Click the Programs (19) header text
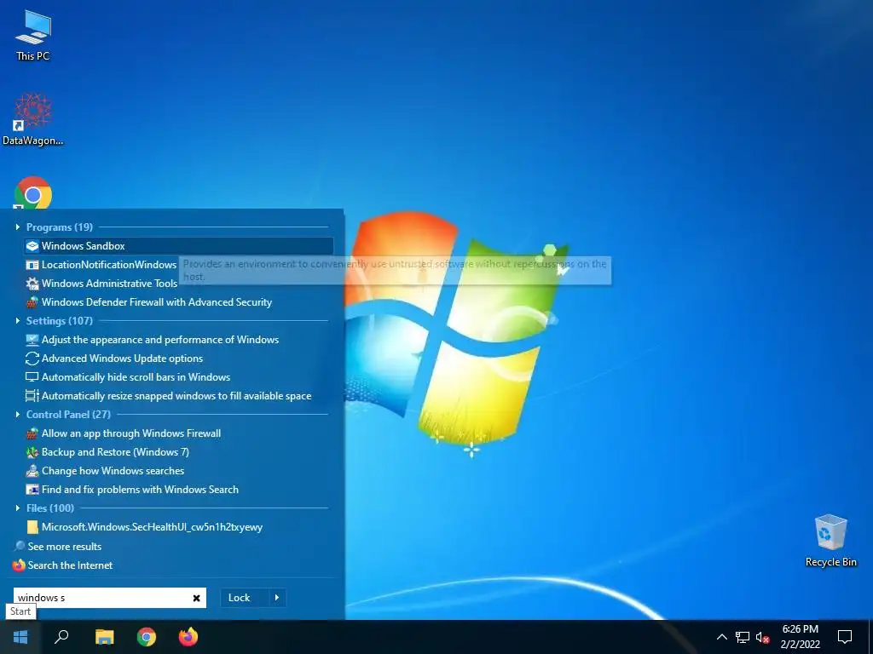Screen dimensions: 873x654 [x=60, y=227]
